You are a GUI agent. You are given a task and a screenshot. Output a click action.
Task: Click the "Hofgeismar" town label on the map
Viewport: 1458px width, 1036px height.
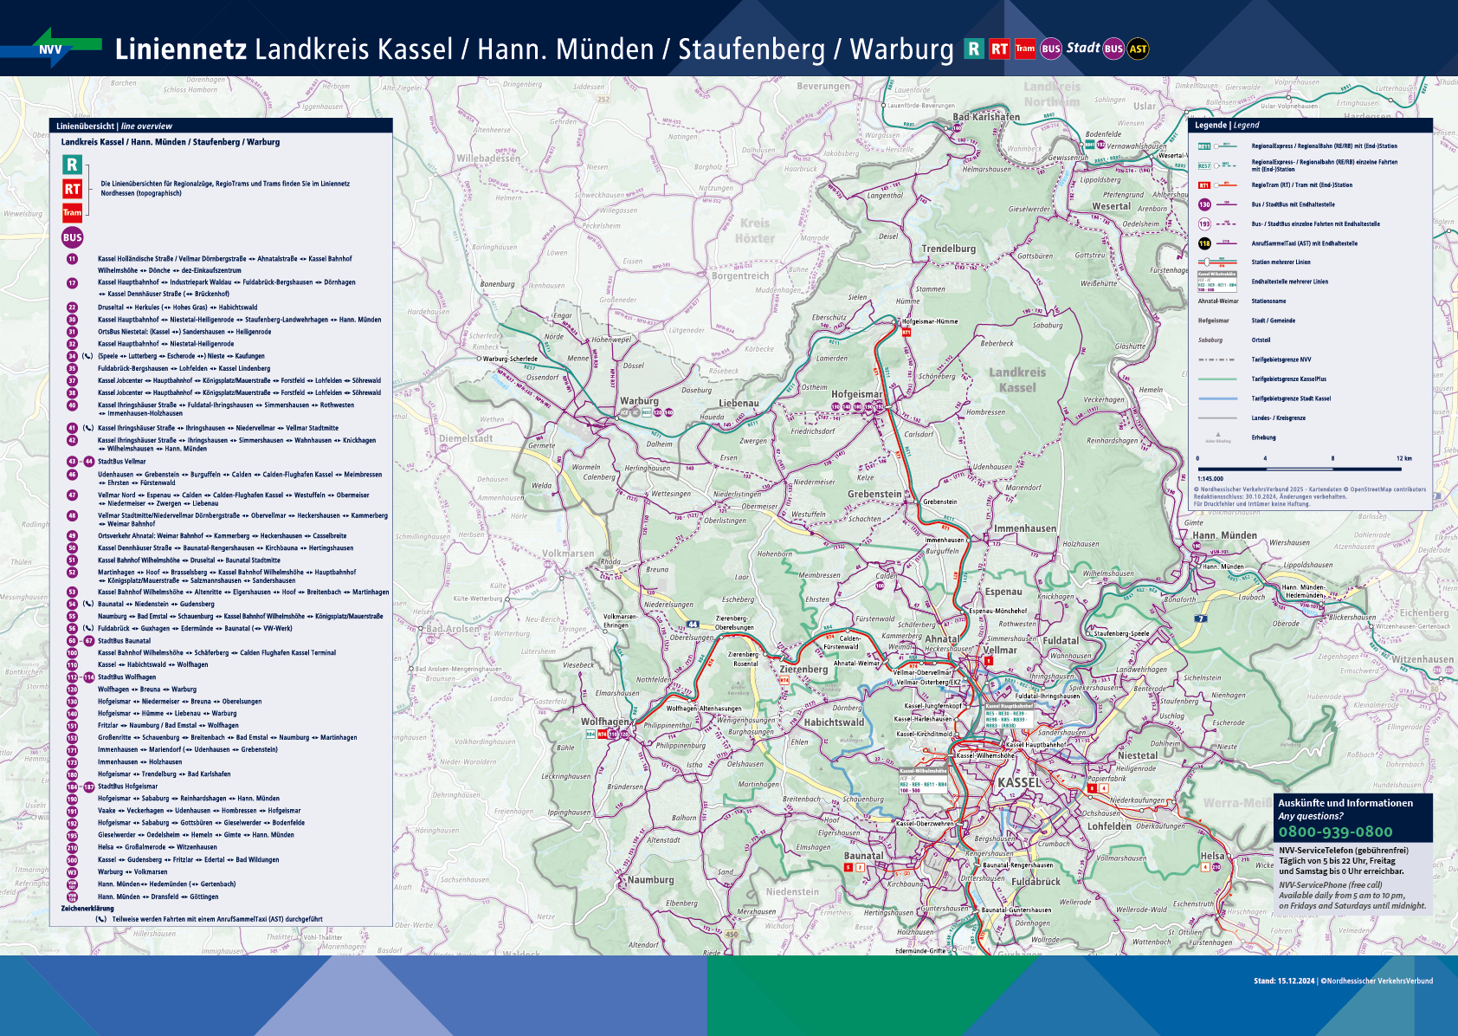[x=856, y=394]
